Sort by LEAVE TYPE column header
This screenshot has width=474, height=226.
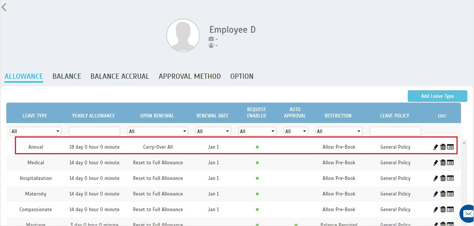(x=35, y=116)
